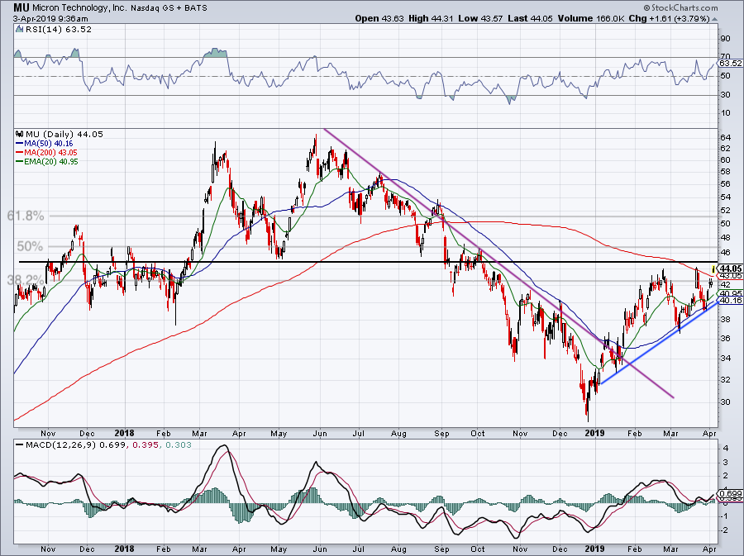Click the Volume 166.0K value

(591, 18)
